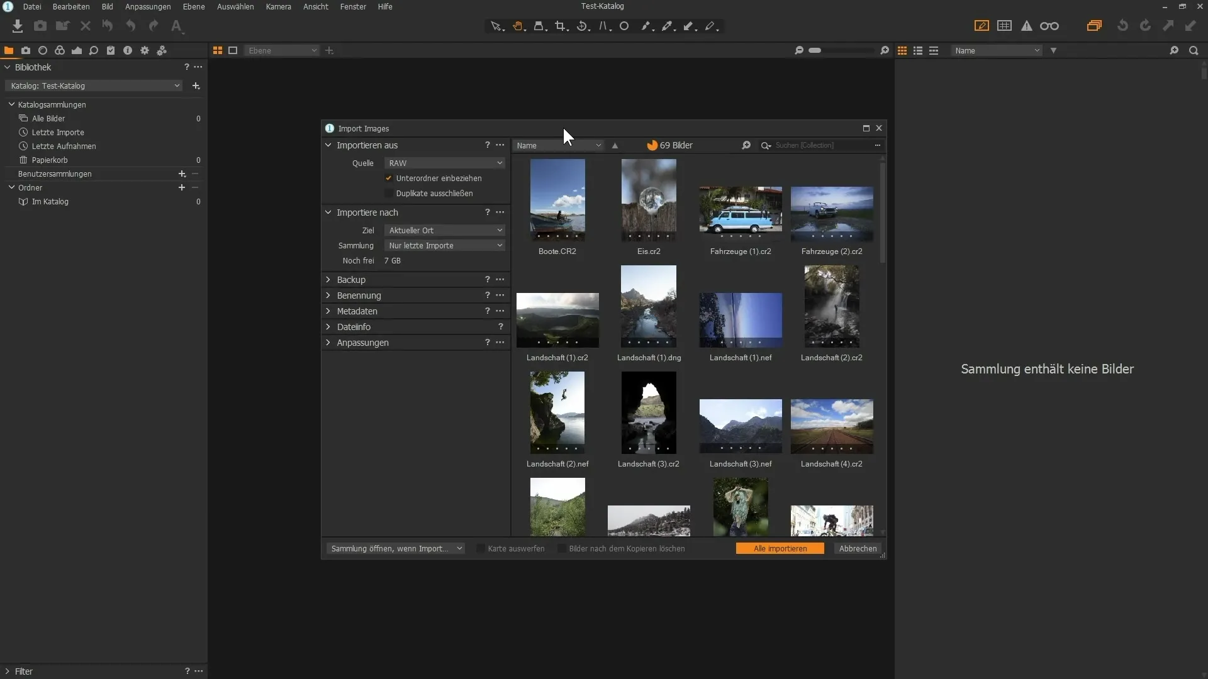Toggle the grid overlay icon in toolbar
1208x679 pixels.
tap(1005, 26)
